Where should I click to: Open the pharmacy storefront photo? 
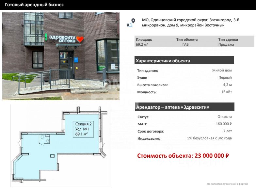61,56
